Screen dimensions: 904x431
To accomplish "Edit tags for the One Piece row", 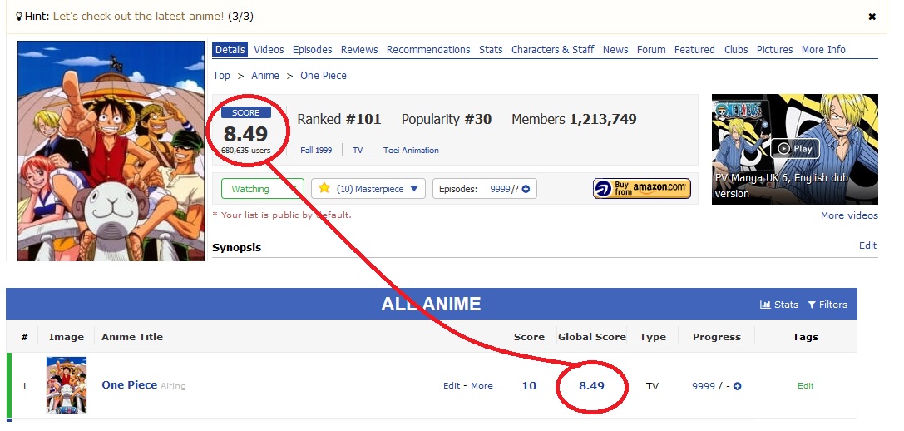I will (x=805, y=386).
